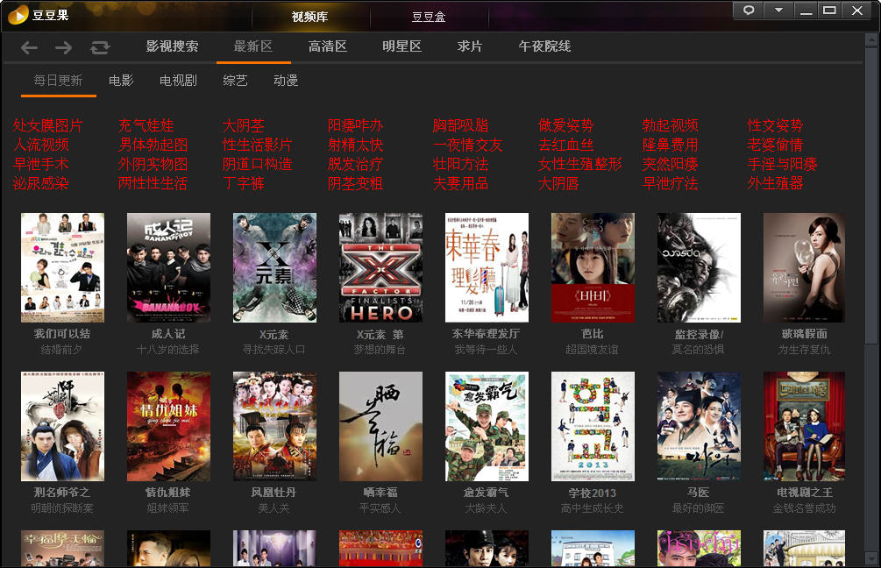Open the 明星区 tab
Screen dimensions: 881x568
coord(402,46)
